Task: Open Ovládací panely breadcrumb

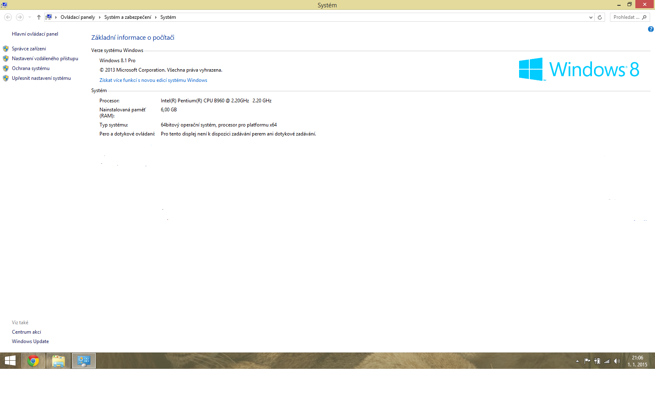Action: coord(78,17)
